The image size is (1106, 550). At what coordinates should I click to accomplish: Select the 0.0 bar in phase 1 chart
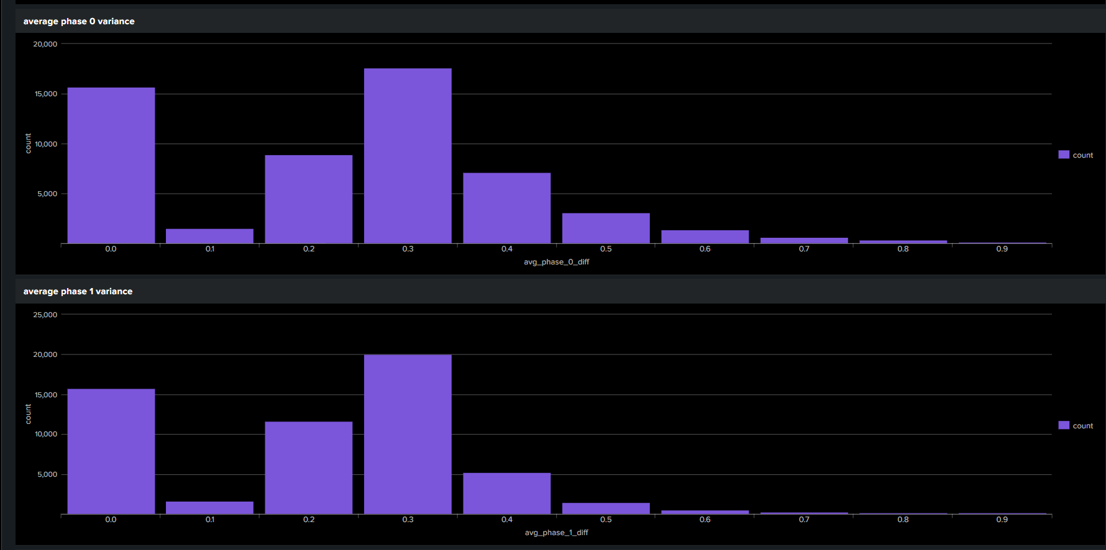point(111,452)
